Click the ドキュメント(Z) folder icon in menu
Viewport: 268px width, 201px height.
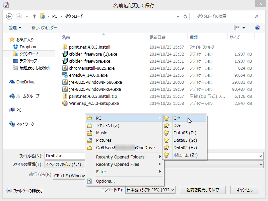(89, 125)
